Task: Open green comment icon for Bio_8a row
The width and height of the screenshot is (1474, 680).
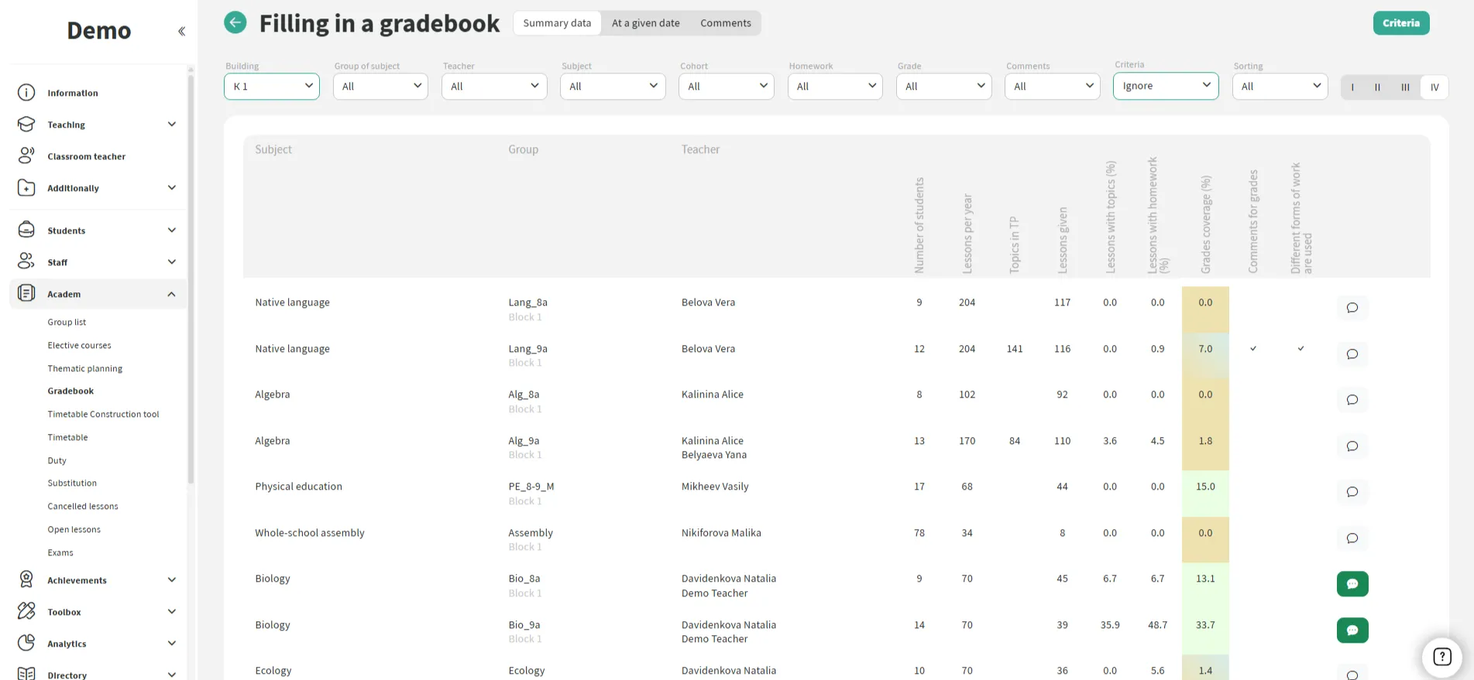Action: [1352, 584]
